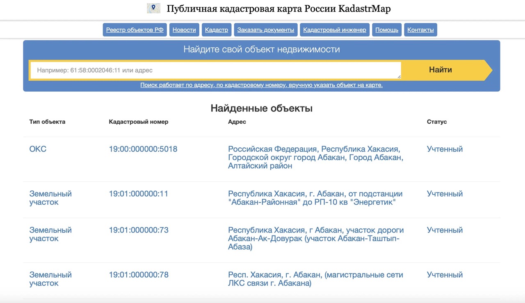Open the Кадастр menu button
The height and width of the screenshot is (303, 525).
[217, 30]
